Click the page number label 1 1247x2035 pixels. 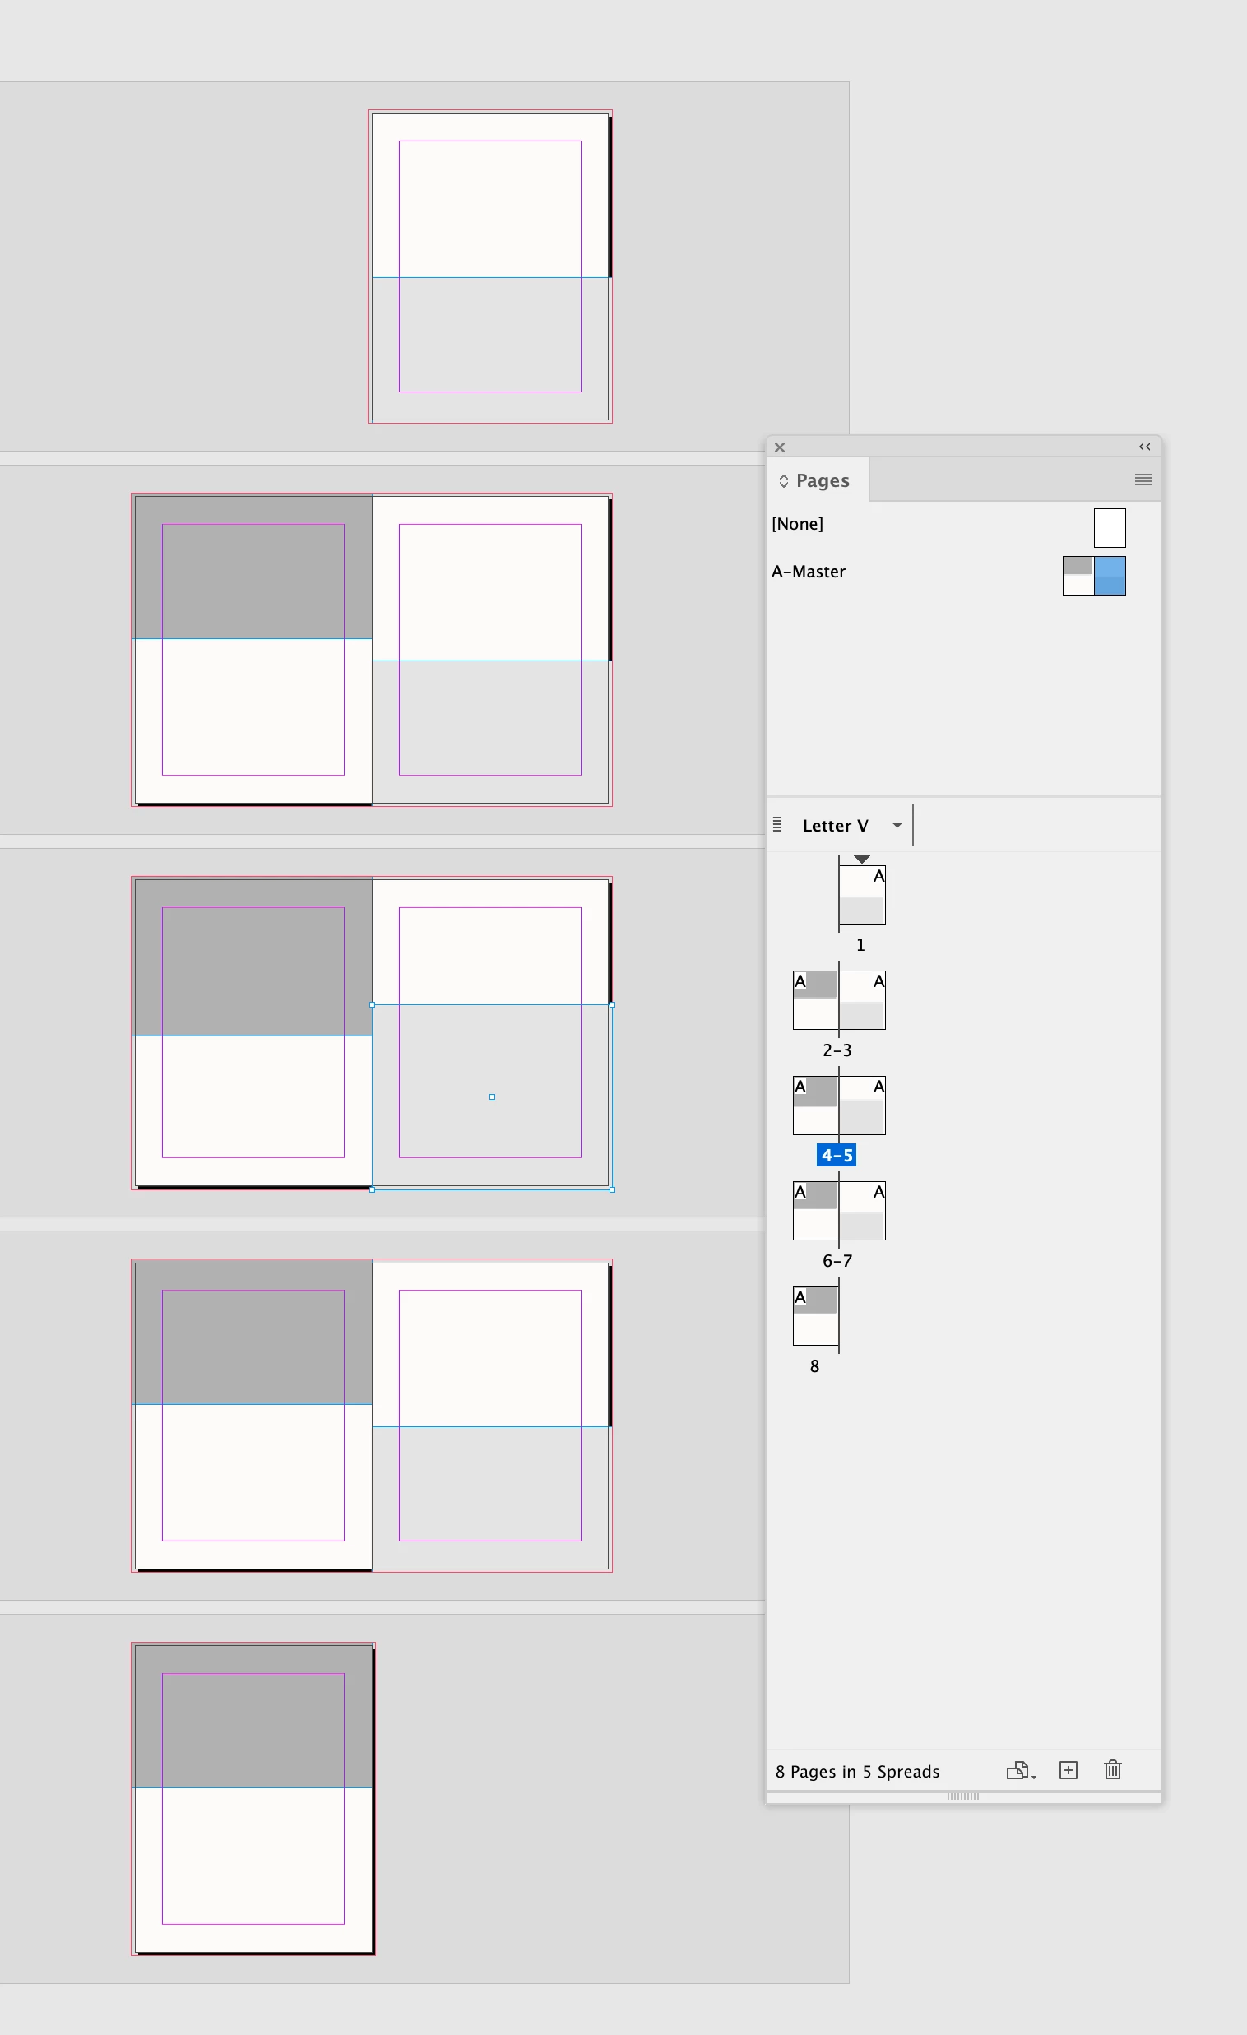coord(860,945)
